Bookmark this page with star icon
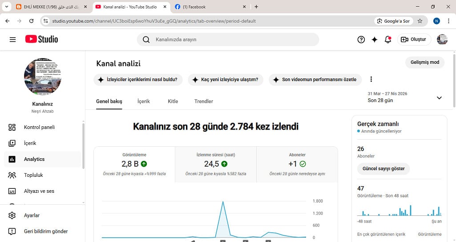Screen dimensions: 456x242 tap(420, 21)
